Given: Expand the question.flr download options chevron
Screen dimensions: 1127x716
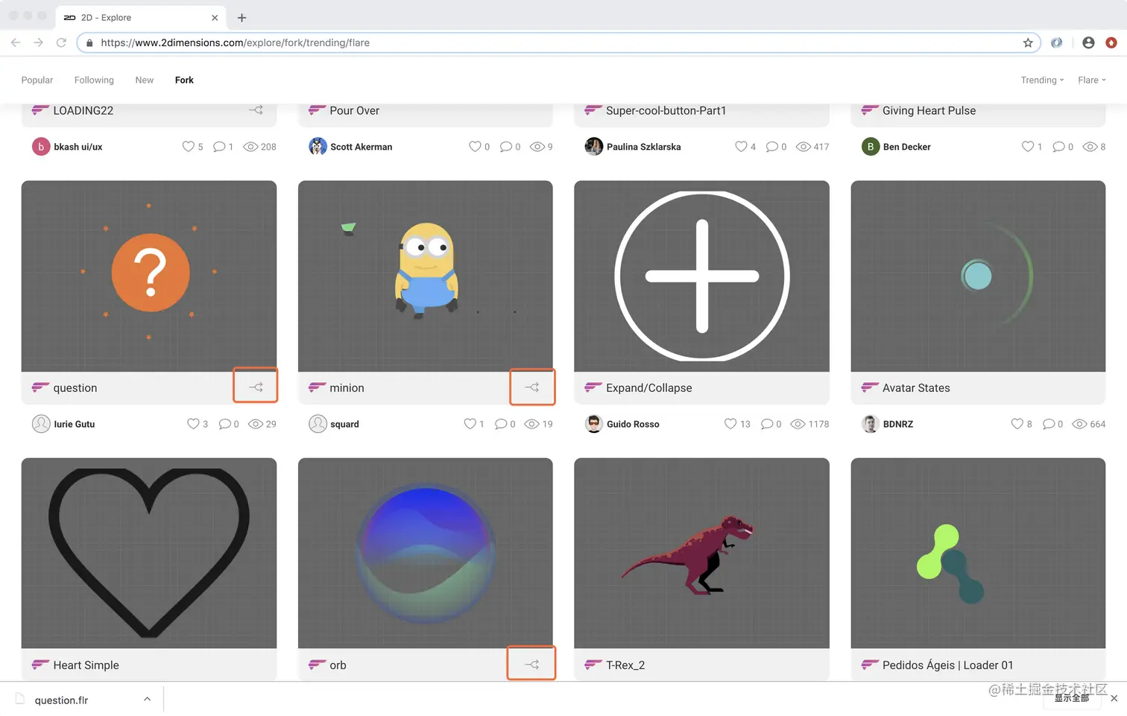Looking at the screenshot, I should 147,699.
